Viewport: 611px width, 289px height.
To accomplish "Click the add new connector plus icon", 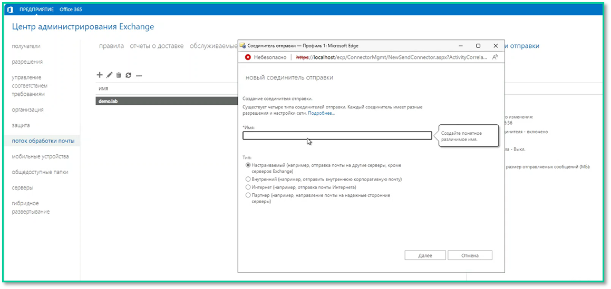I will pyautogui.click(x=100, y=75).
